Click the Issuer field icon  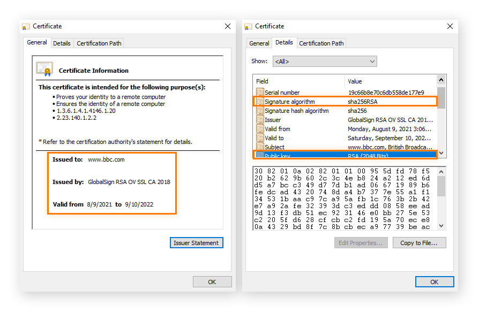(260, 120)
